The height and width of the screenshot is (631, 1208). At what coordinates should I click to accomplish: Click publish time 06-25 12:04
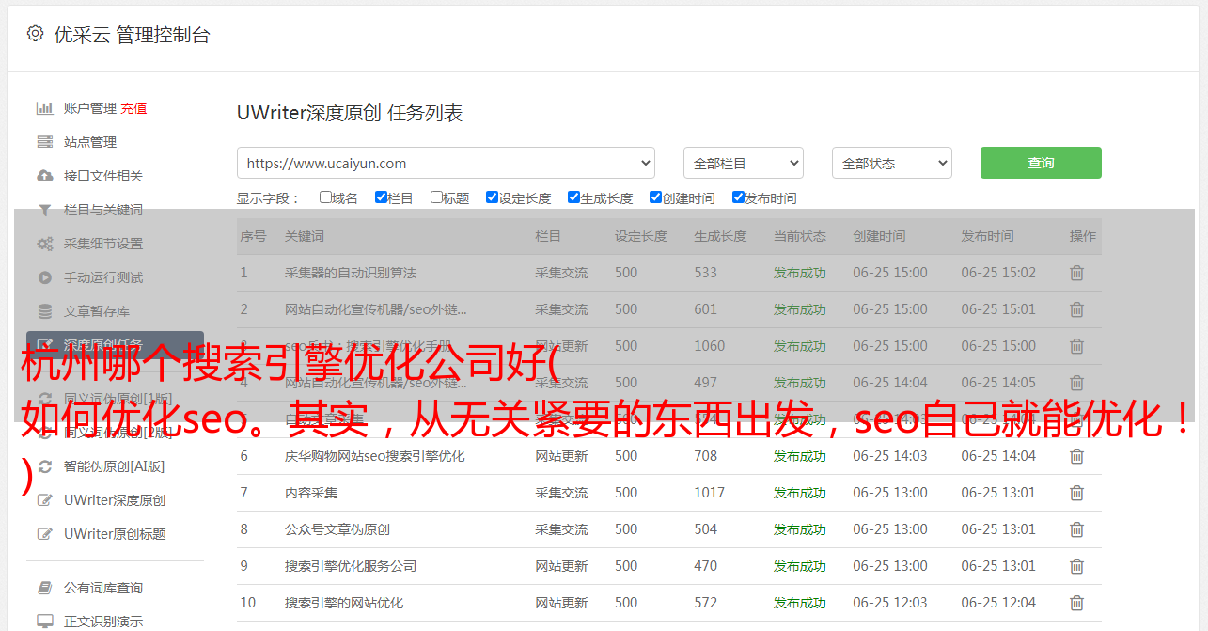[x=998, y=603]
